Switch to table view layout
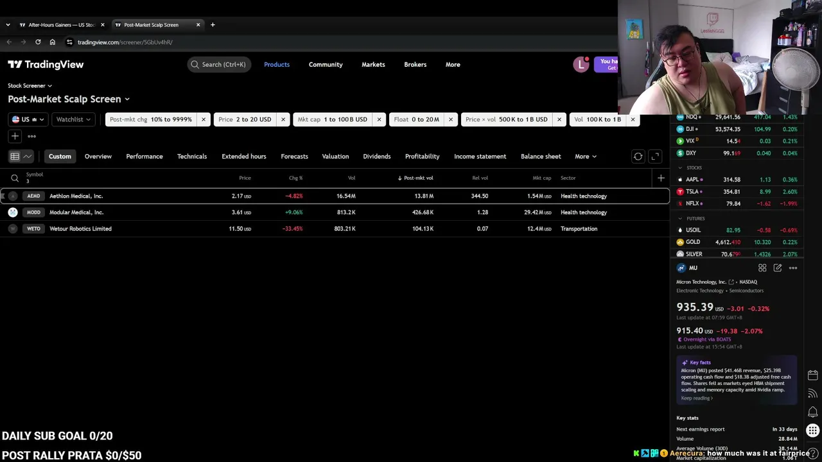Image resolution: width=822 pixels, height=462 pixels. point(15,157)
